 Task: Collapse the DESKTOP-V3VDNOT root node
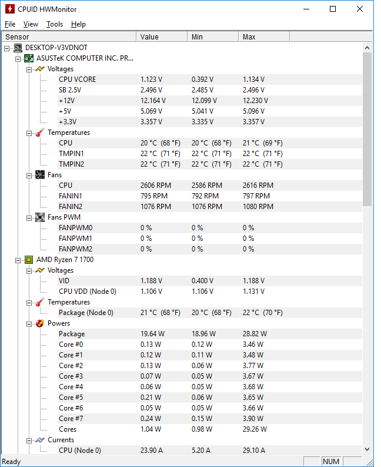click(x=7, y=48)
